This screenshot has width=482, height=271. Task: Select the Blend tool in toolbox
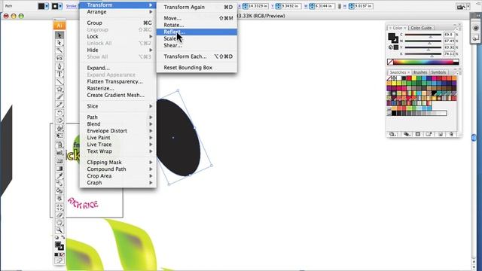click(59, 184)
